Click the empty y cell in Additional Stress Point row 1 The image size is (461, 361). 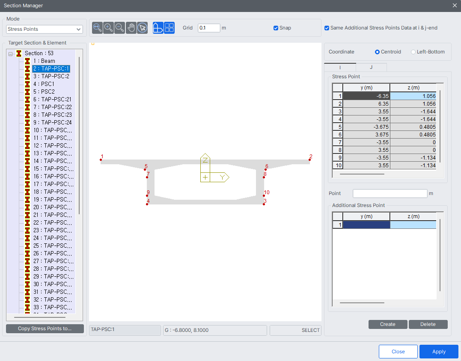pyautogui.click(x=366, y=225)
